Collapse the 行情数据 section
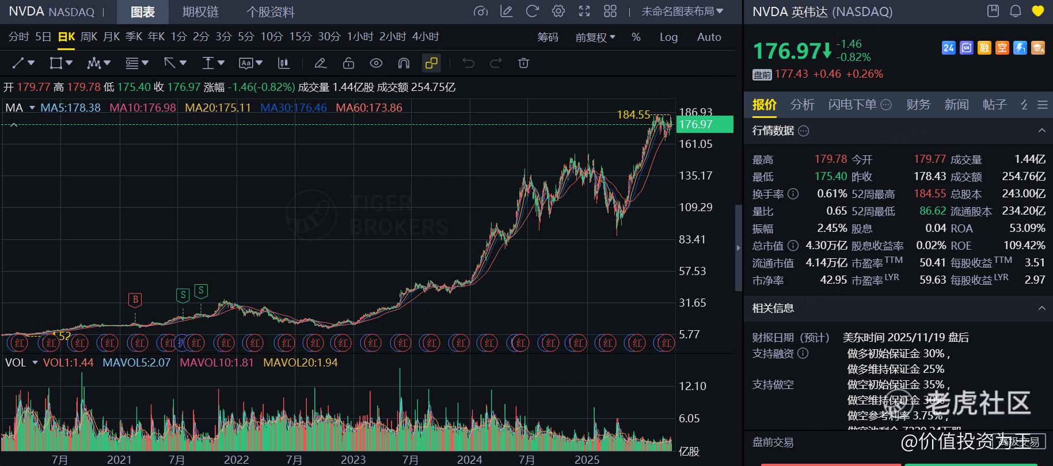This screenshot has width=1053, height=466. click(x=1041, y=131)
